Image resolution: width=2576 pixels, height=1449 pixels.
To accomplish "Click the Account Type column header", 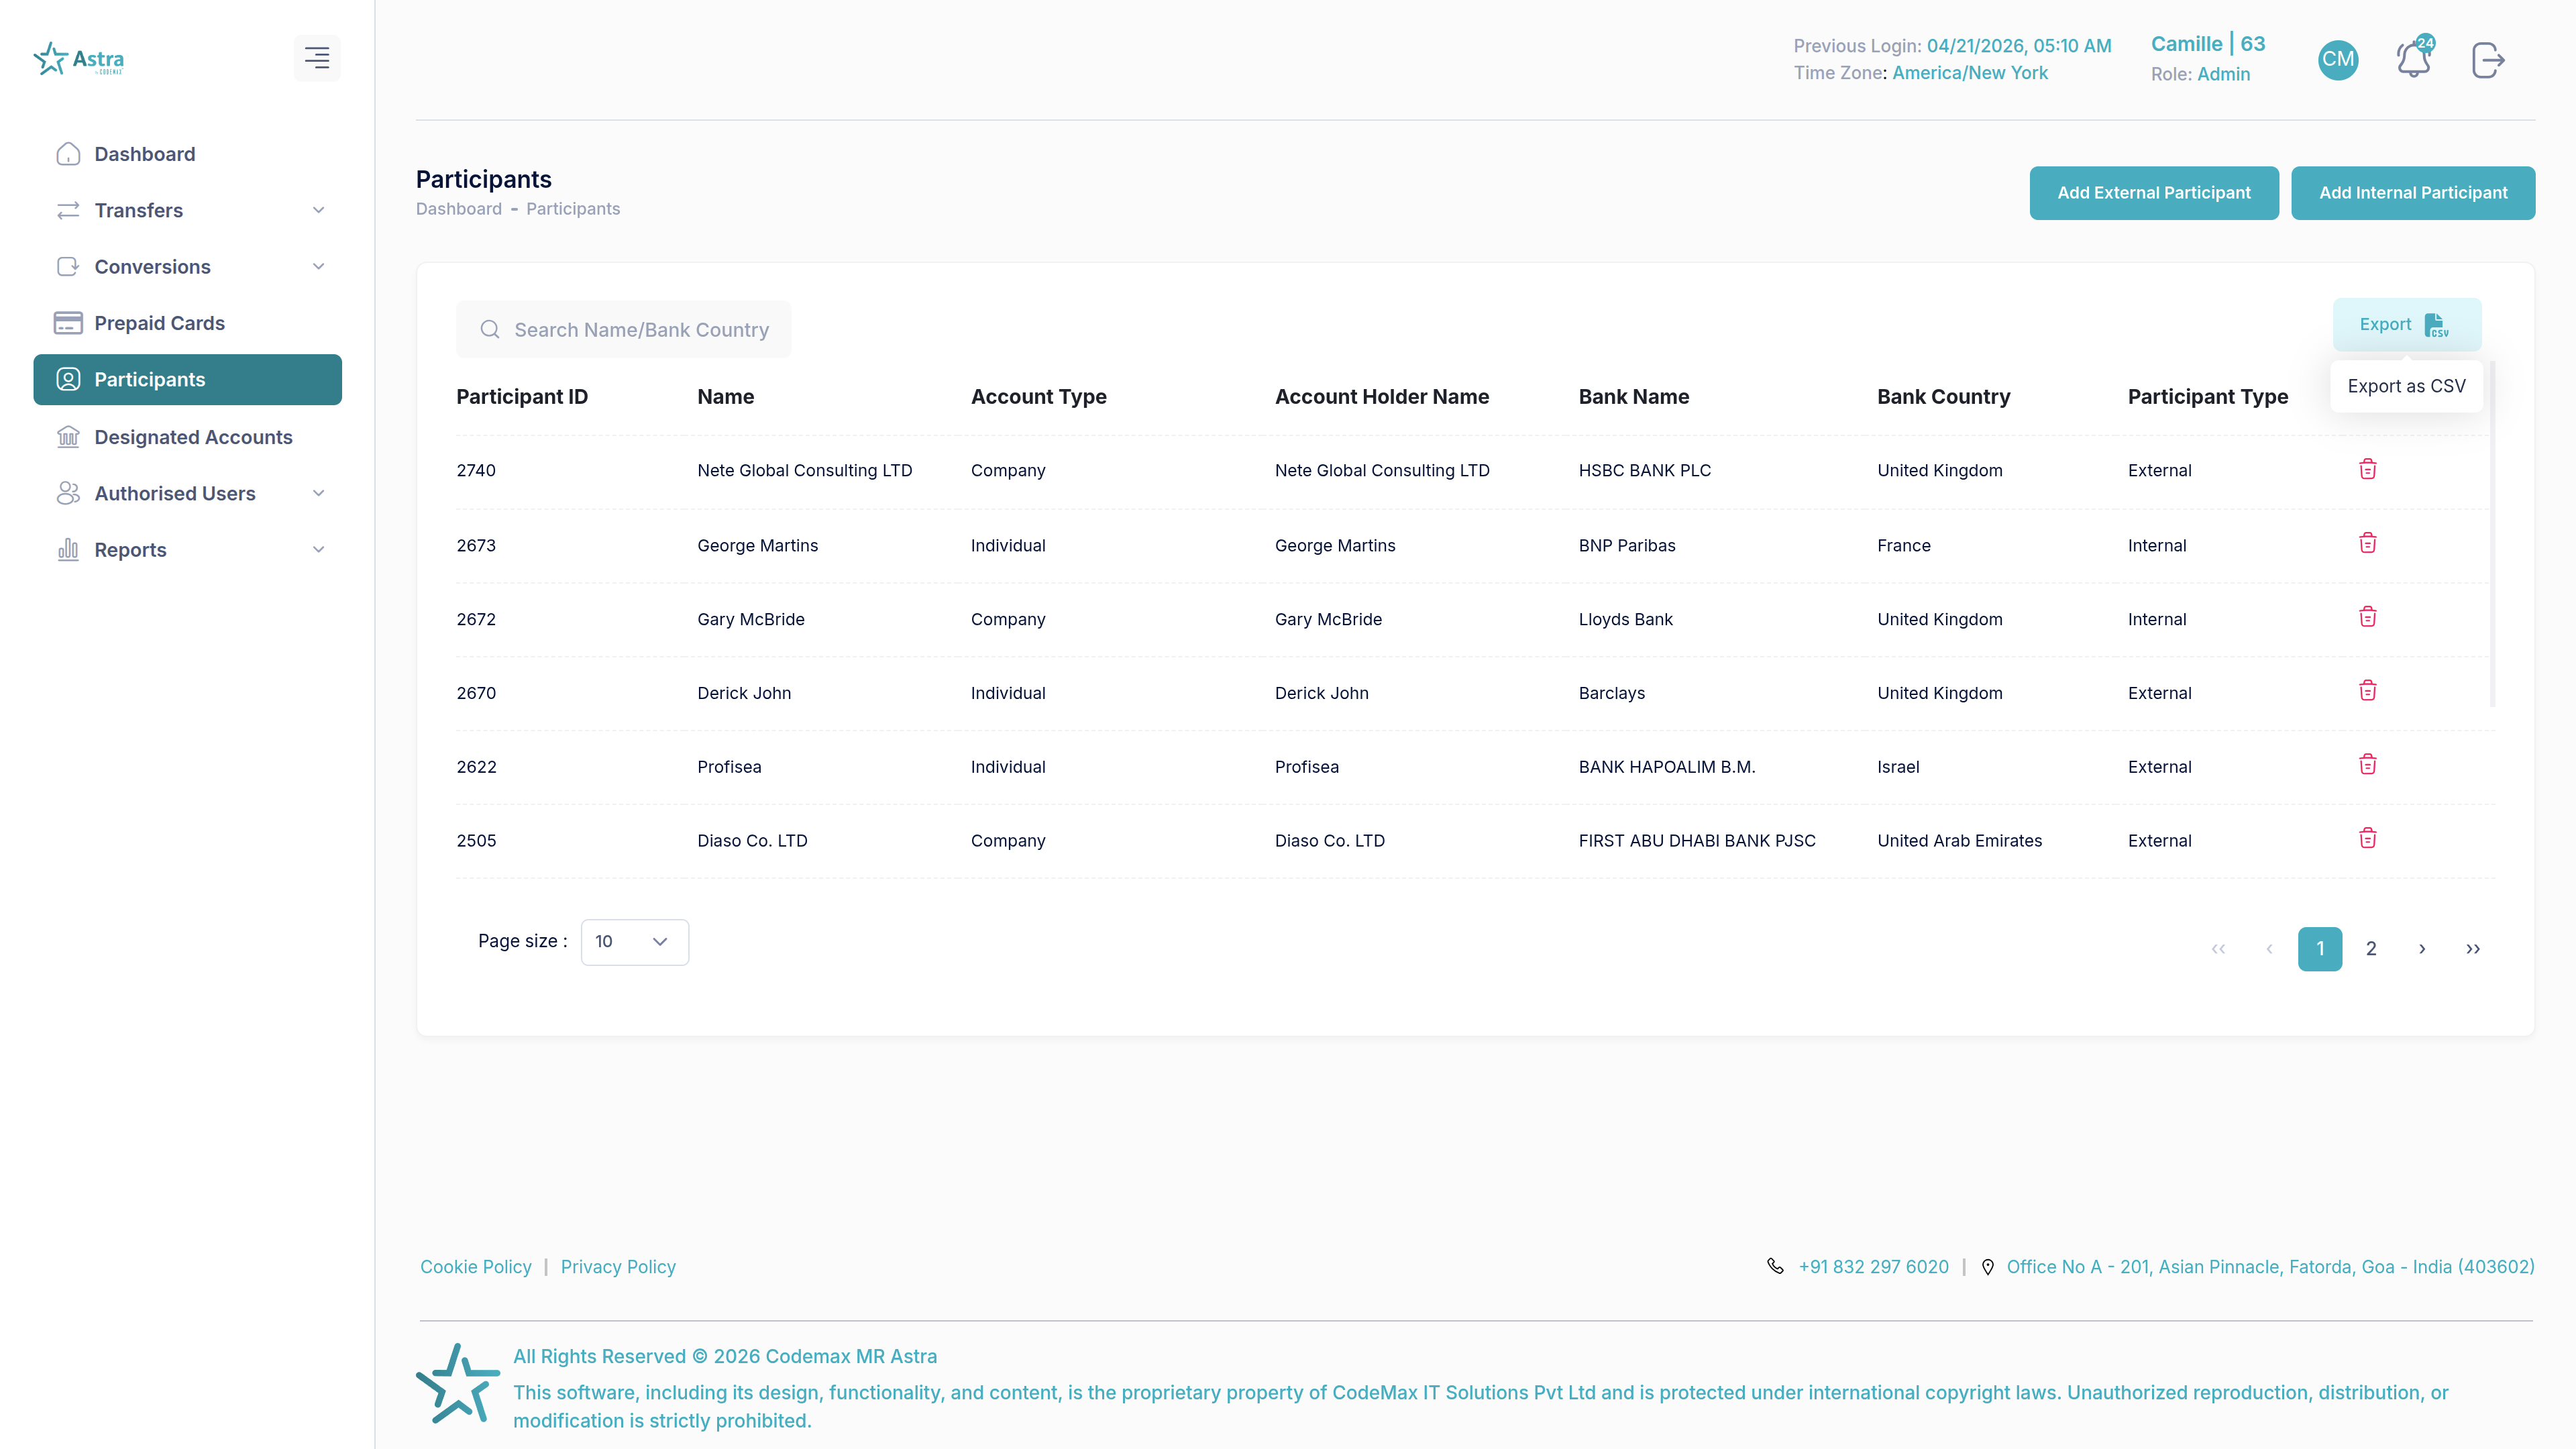I will coord(1038,397).
